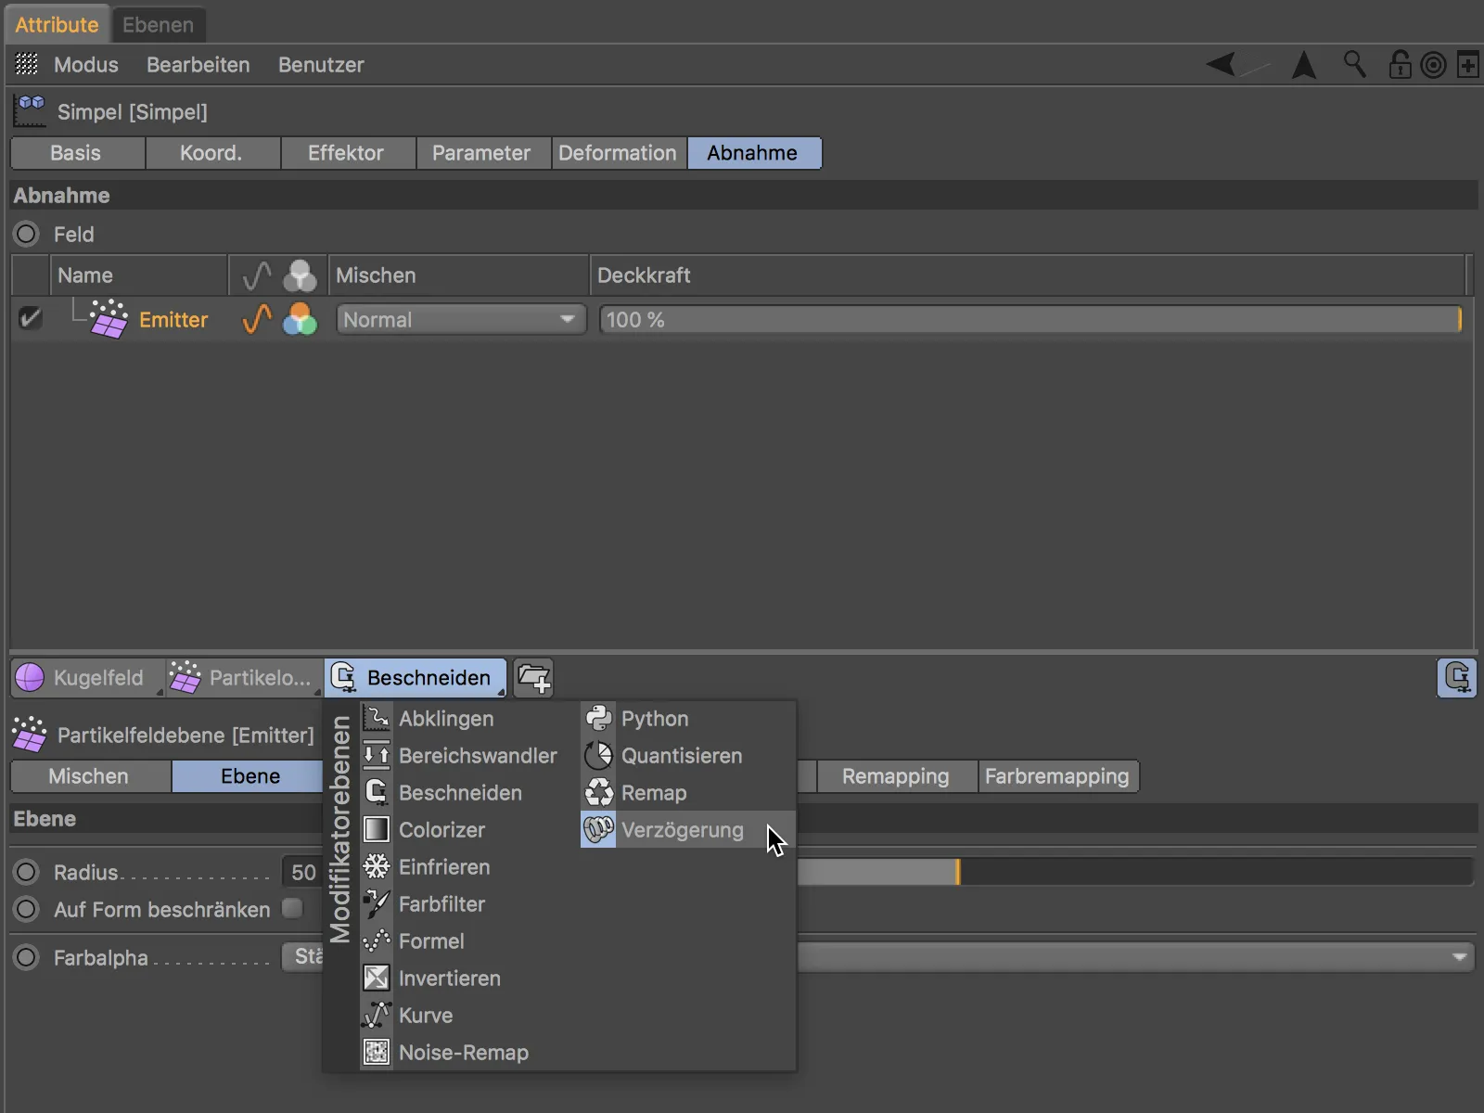The height and width of the screenshot is (1113, 1484).
Task: Click the clamp icon at far right
Action: click(1457, 678)
